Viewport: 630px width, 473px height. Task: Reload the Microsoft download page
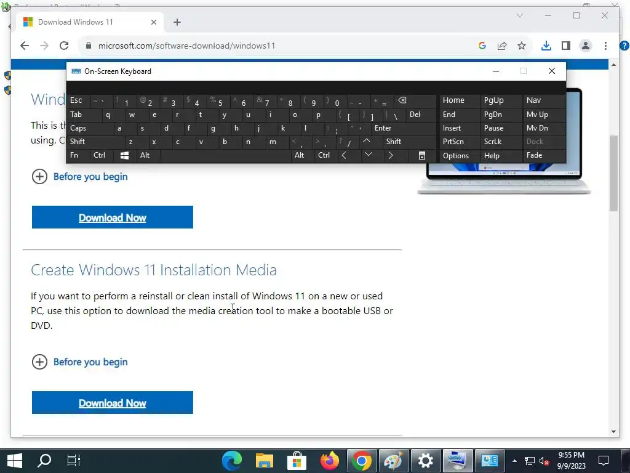click(x=64, y=46)
